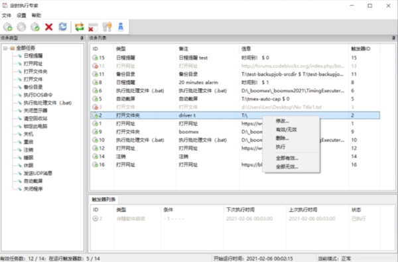Click the plain gear modify task icon
This screenshot has width=398, height=262.
click(21, 27)
